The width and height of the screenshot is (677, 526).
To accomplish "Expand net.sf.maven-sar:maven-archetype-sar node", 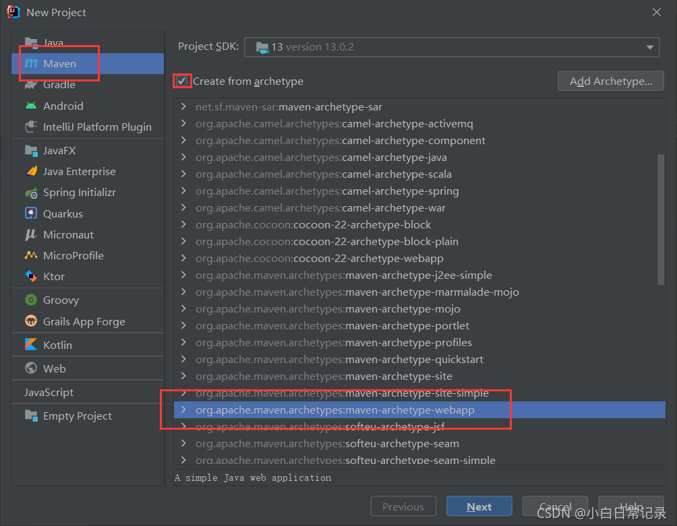I will tap(183, 106).
